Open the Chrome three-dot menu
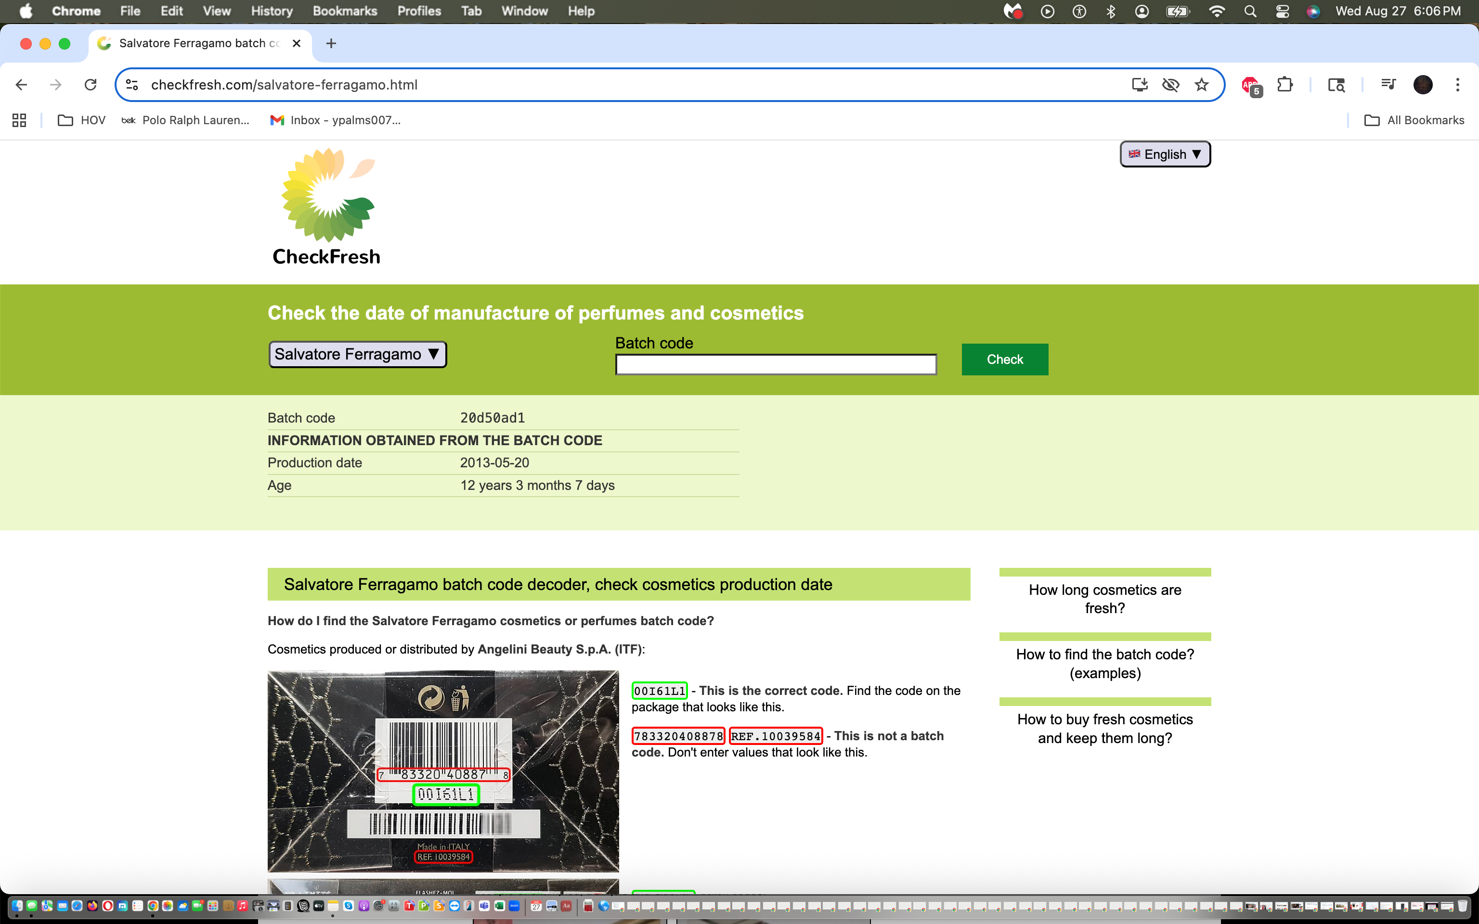This screenshot has height=924, width=1479. (x=1458, y=85)
